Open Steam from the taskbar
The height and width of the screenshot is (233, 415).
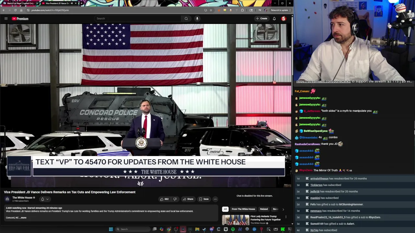(x=204, y=229)
